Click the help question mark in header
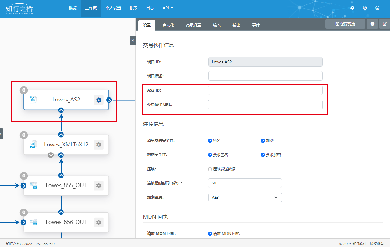The width and height of the screenshot is (390, 247). 365,8
